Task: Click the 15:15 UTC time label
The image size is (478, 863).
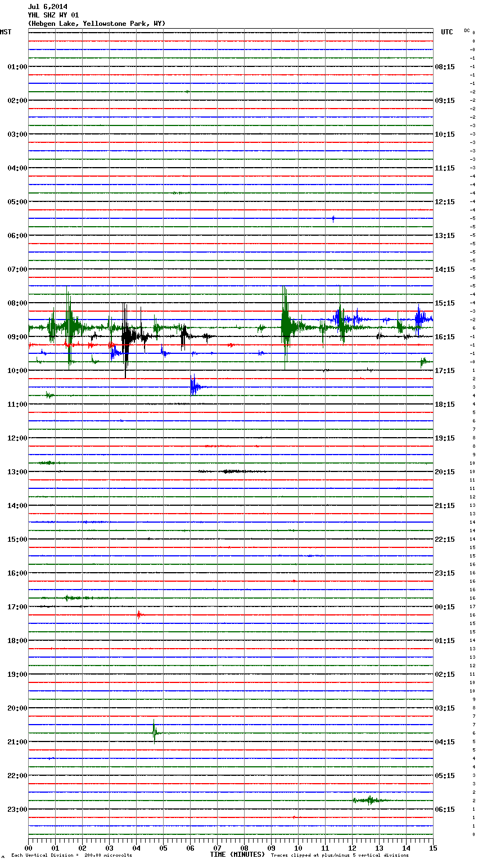Action: [445, 303]
